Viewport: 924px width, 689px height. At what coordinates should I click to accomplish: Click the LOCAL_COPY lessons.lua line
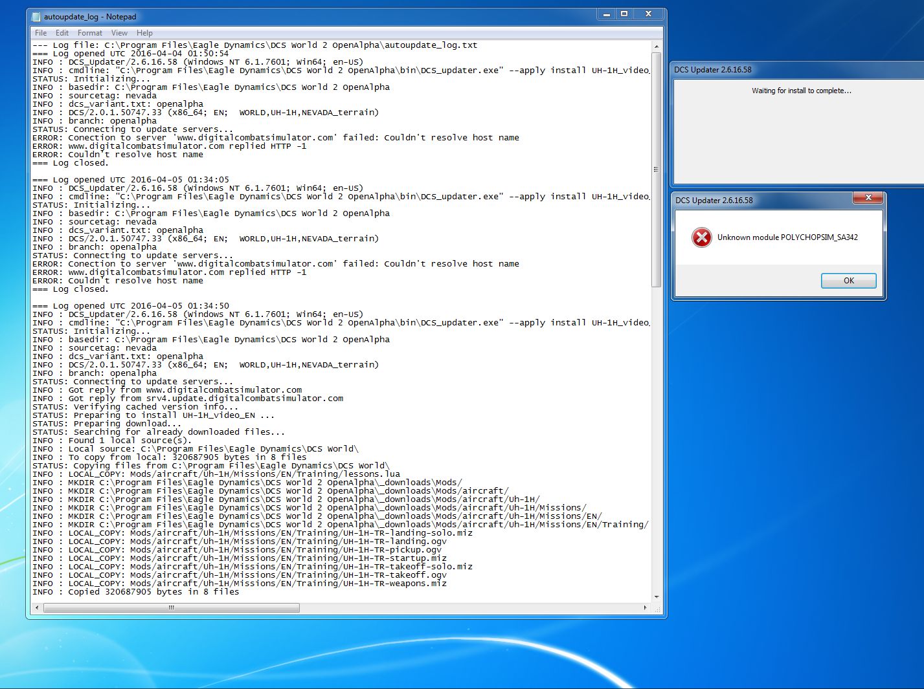point(216,474)
